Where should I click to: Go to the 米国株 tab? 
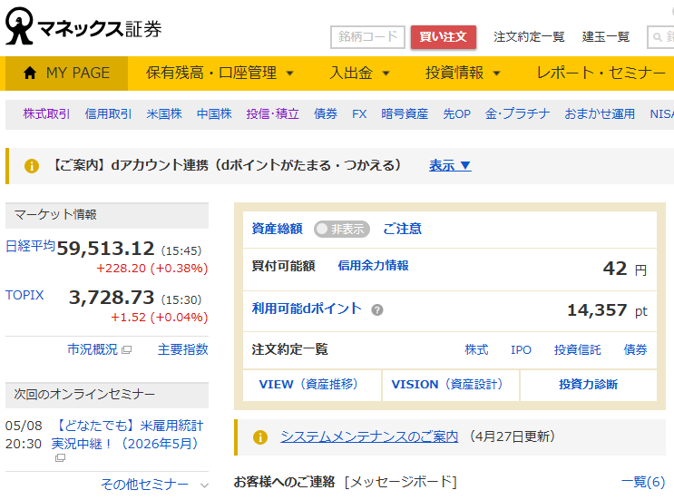coord(164,114)
